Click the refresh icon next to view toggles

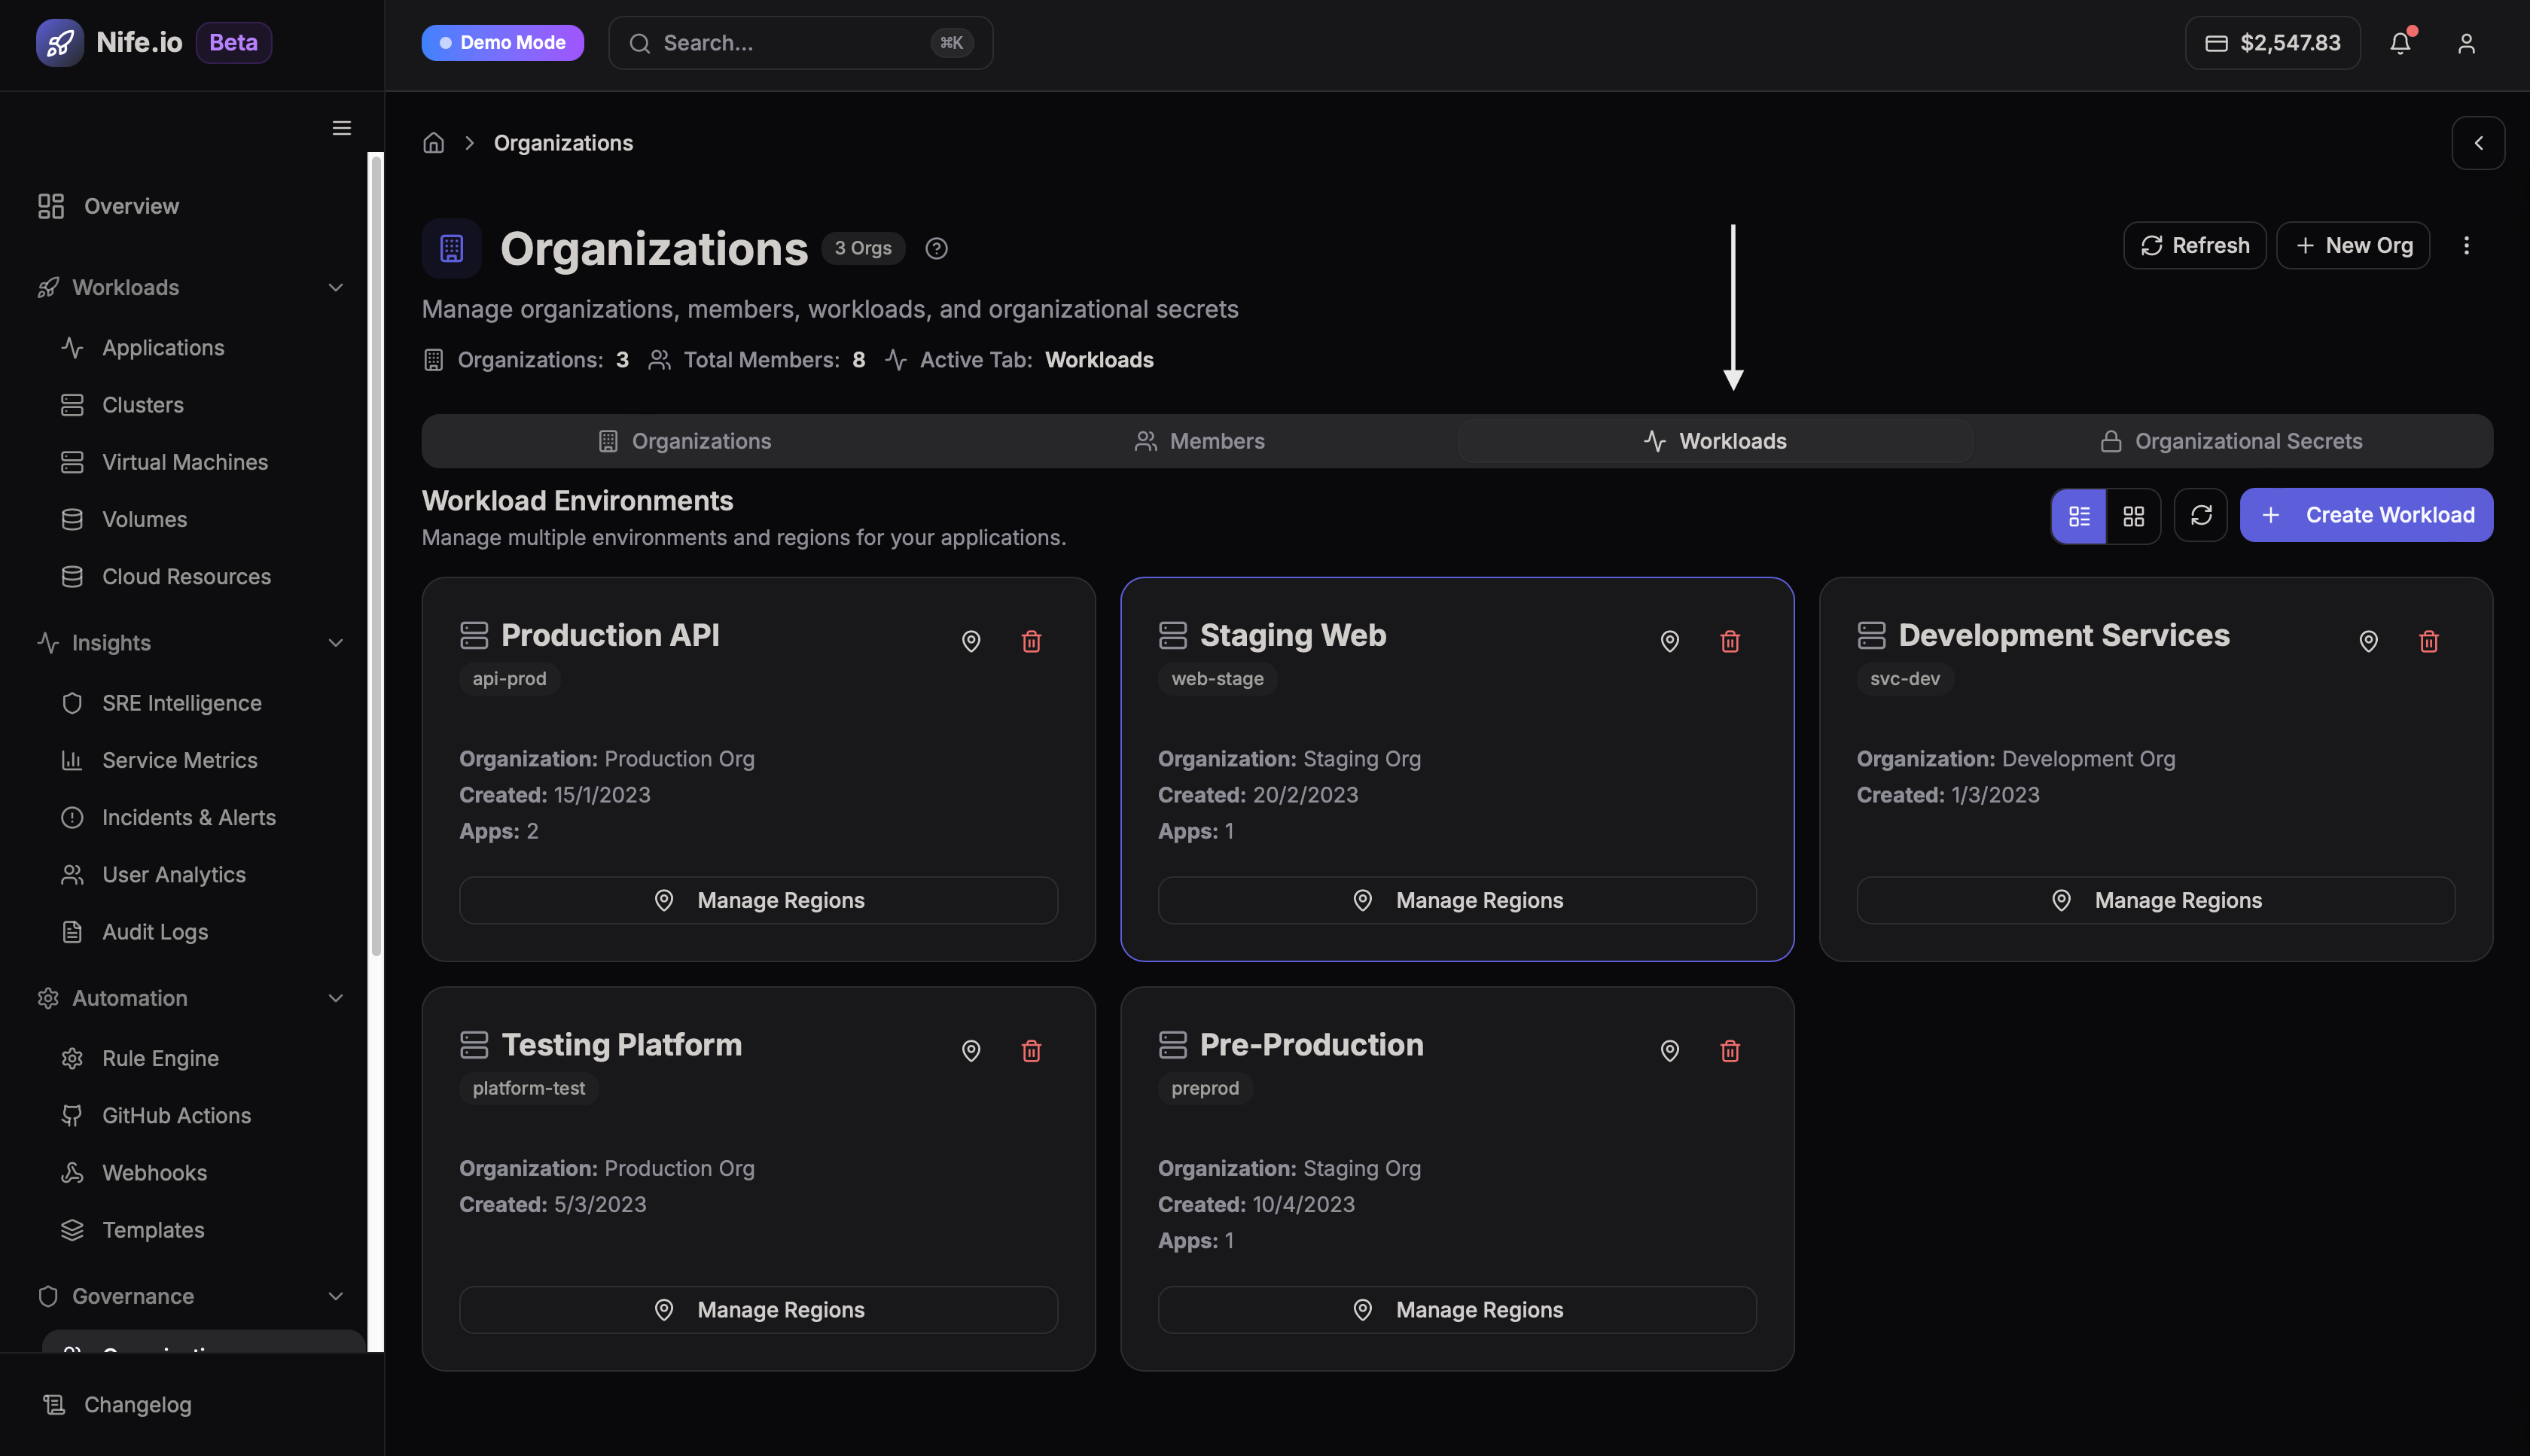pyautogui.click(x=2200, y=515)
